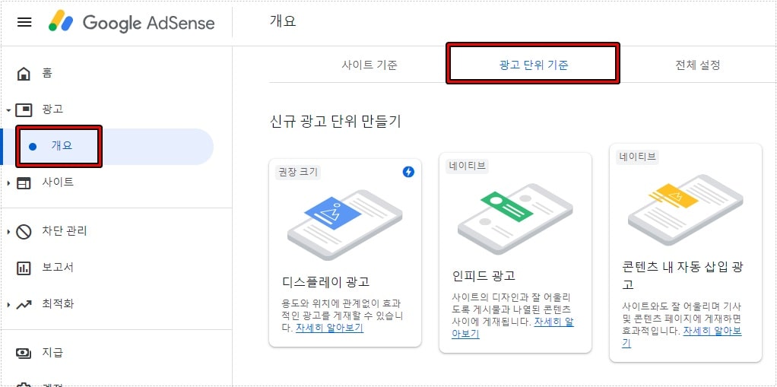Click the lightning badge on 디스플레이 광고 card
Screen dimensions: 777x387
pyautogui.click(x=408, y=172)
